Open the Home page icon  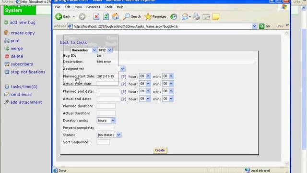pos(116,17)
